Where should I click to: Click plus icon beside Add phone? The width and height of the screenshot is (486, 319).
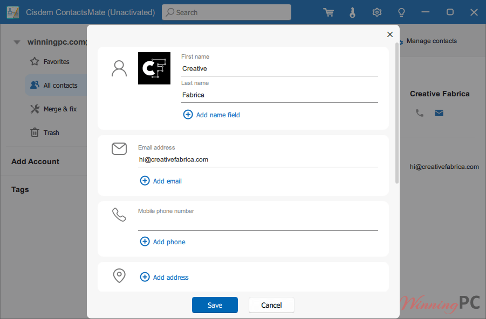coord(145,242)
